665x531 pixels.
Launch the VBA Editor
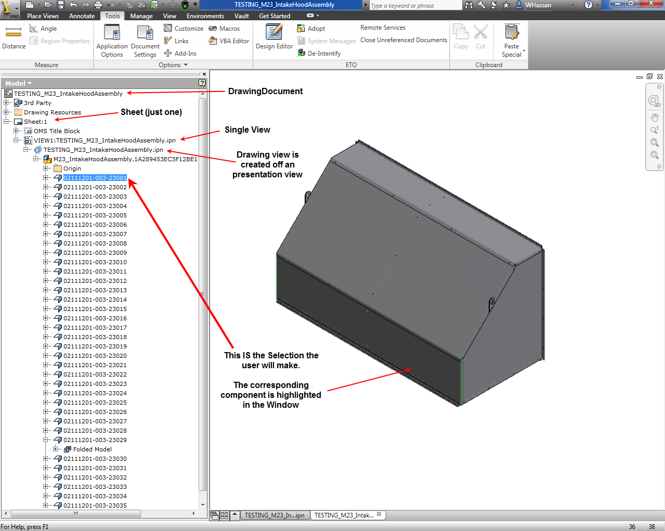pos(229,41)
